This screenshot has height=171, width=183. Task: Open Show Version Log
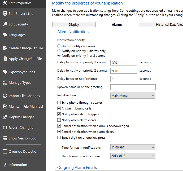click(x=23, y=138)
